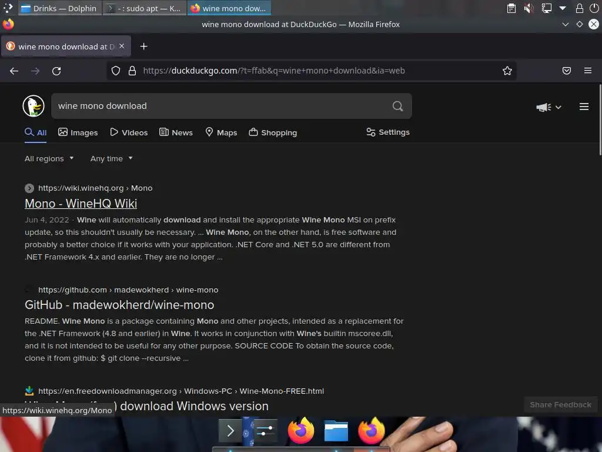Open Firefox application menu
602x452 pixels.
[x=588, y=71]
